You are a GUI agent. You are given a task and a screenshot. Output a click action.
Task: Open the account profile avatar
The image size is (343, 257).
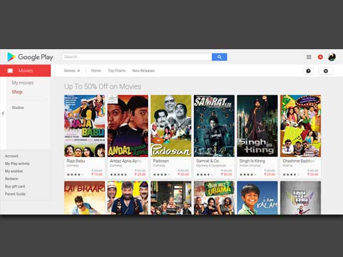click(x=332, y=57)
